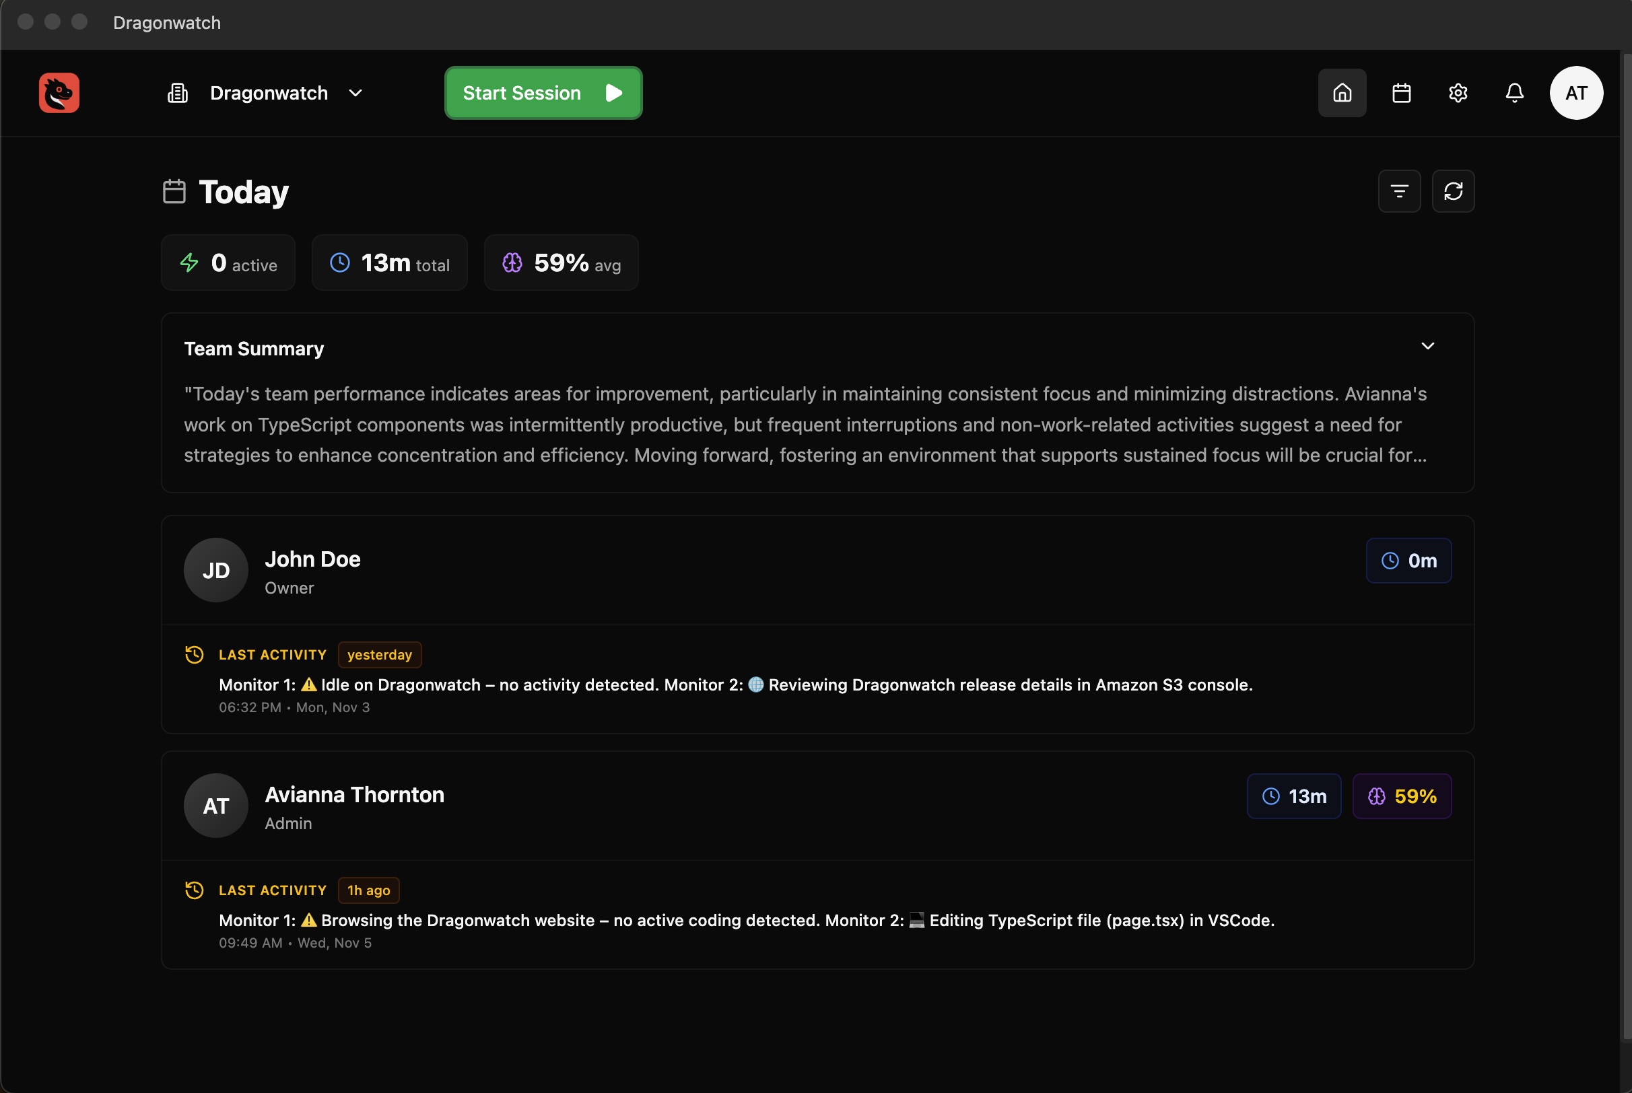Image resolution: width=1632 pixels, height=1093 pixels.
Task: Open the filter icon near Today heading
Action: coord(1399,191)
